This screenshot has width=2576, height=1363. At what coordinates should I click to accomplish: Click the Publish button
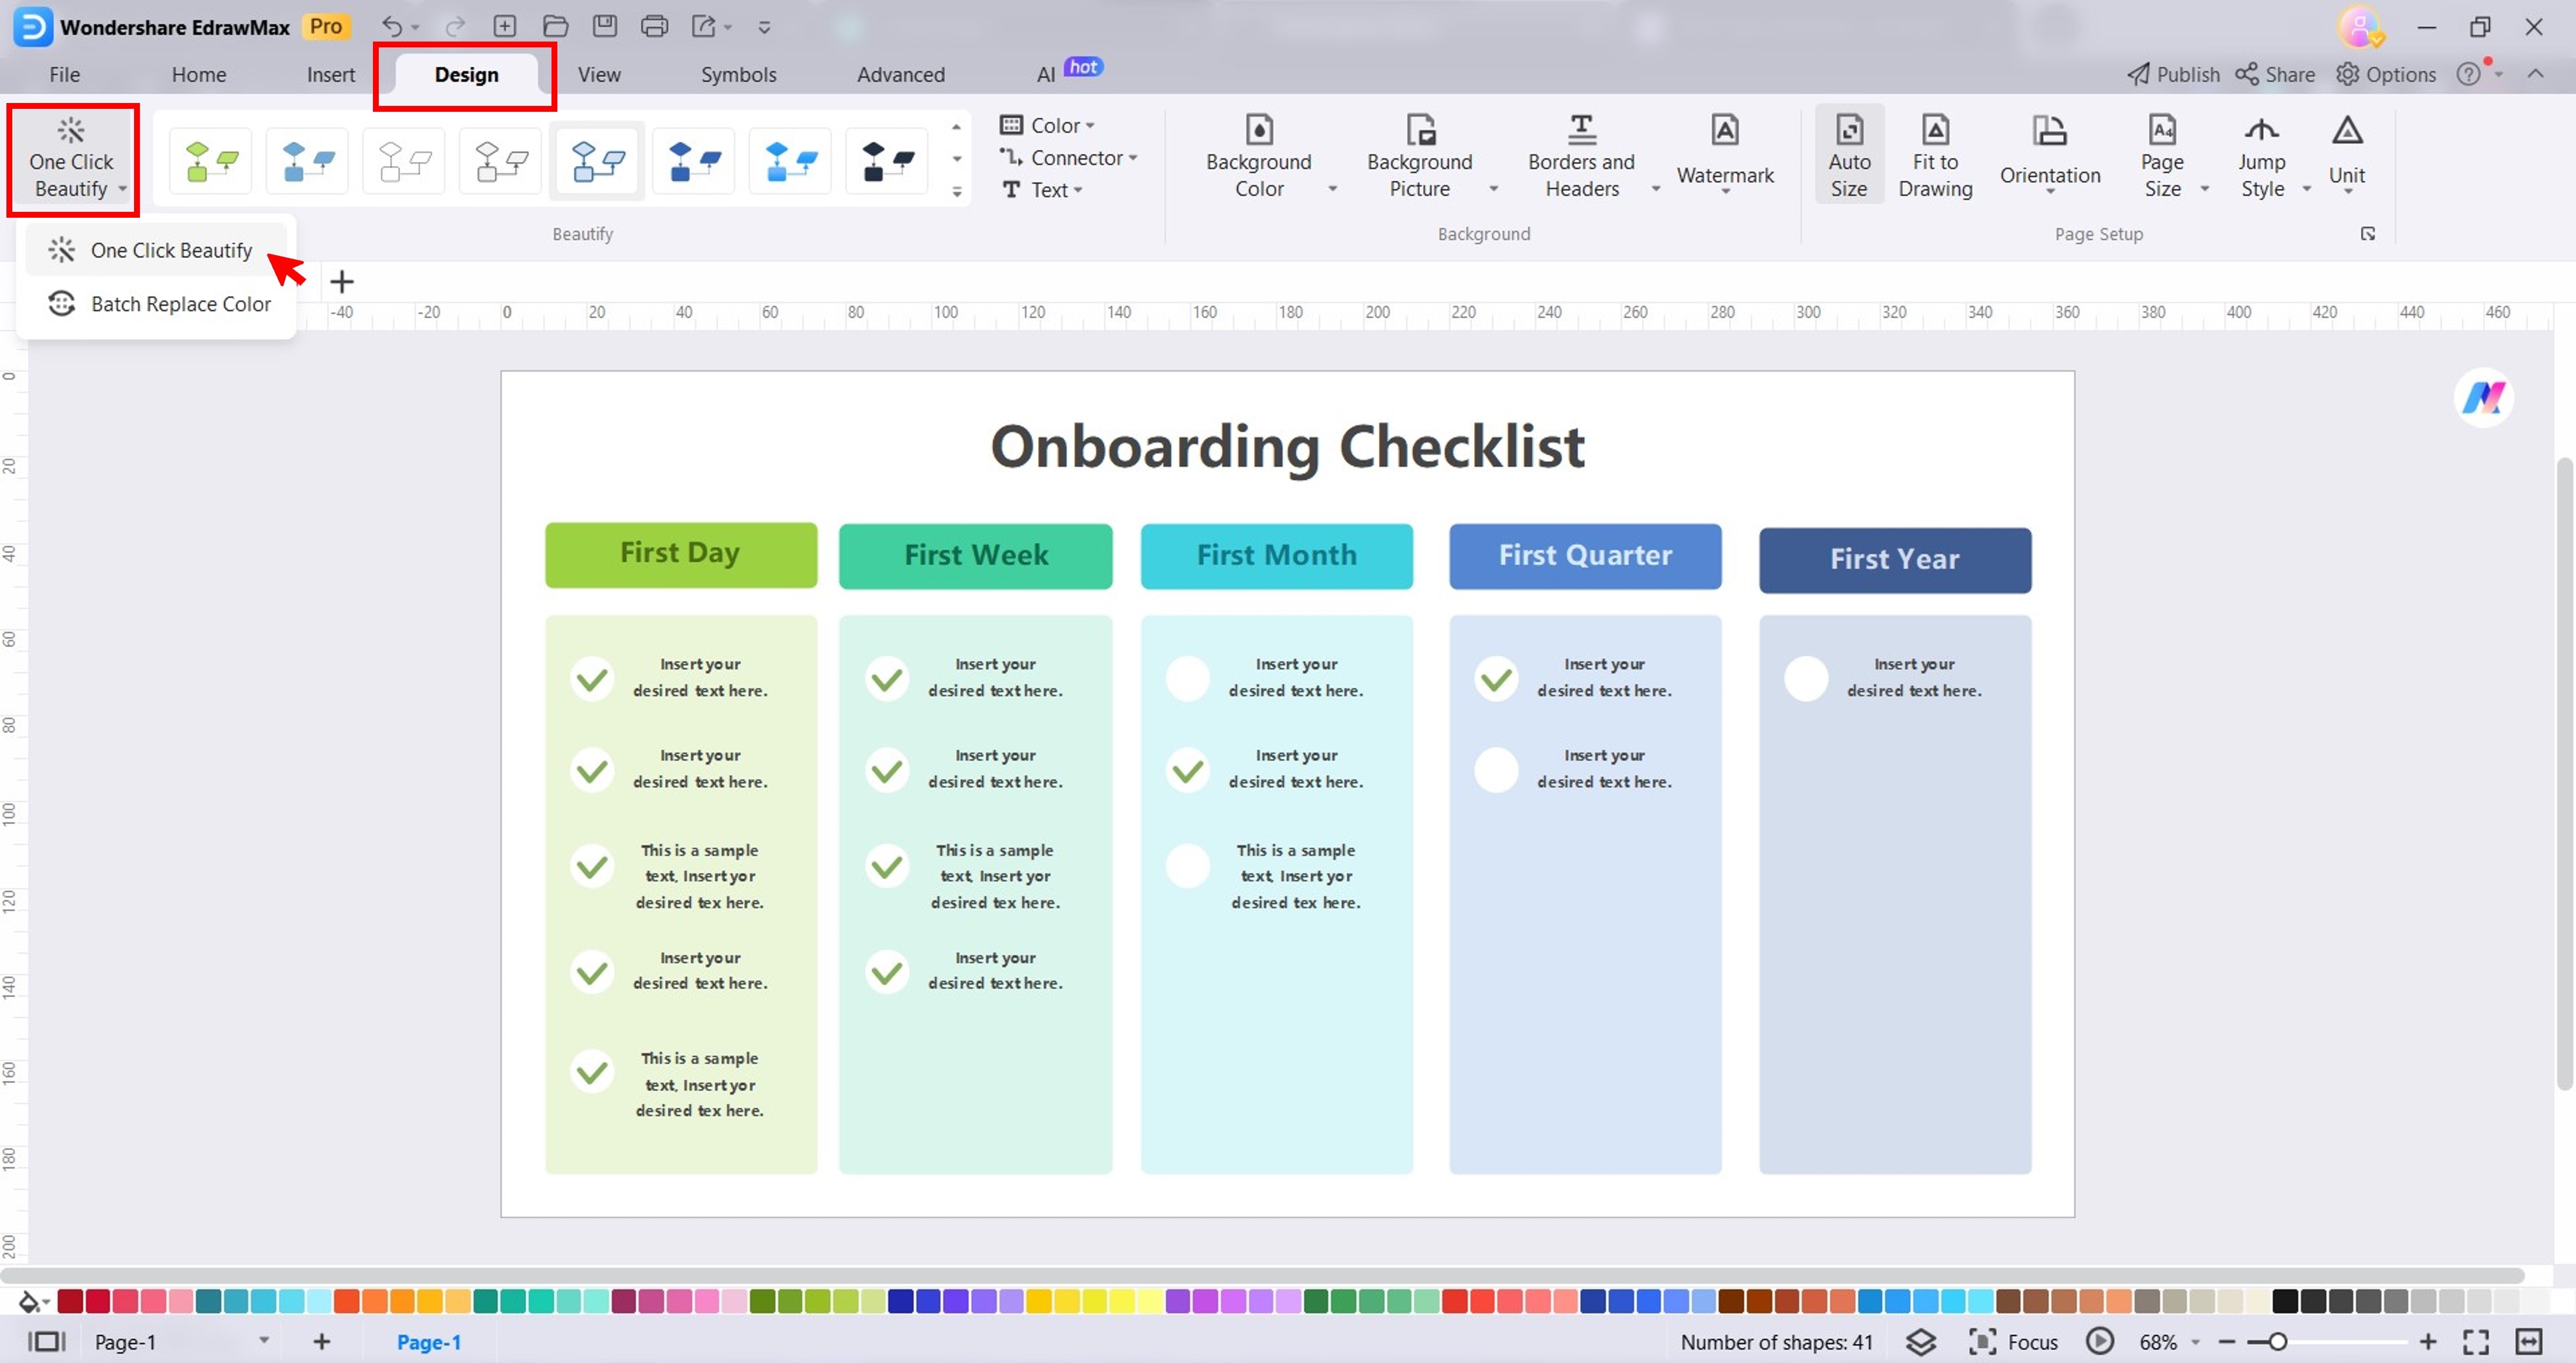2172,73
